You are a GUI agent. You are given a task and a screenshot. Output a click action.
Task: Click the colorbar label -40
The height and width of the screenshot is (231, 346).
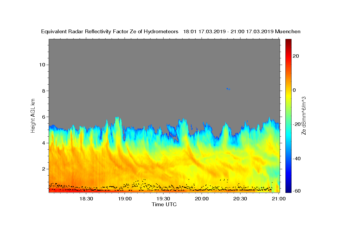(297, 158)
